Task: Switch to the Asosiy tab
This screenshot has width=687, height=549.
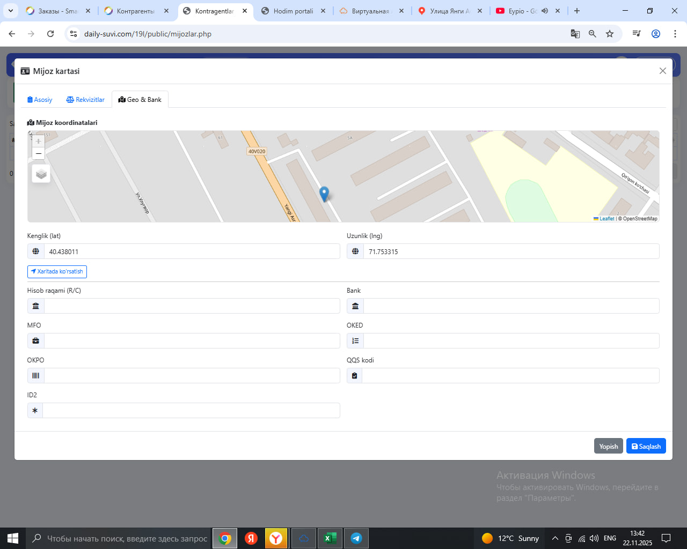Action: [x=40, y=100]
